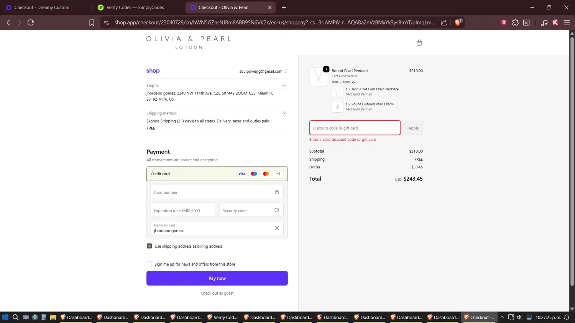Open the security code help icon

[277, 210]
